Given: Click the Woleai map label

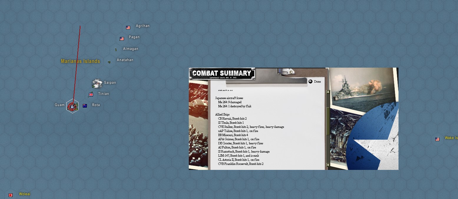Looking at the screenshot, I should [25, 194].
